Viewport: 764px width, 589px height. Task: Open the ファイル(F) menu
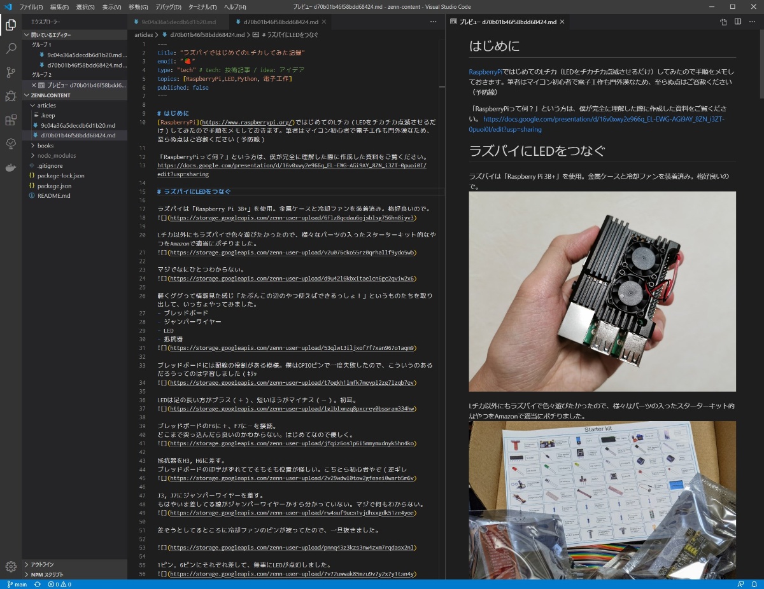click(x=31, y=6)
